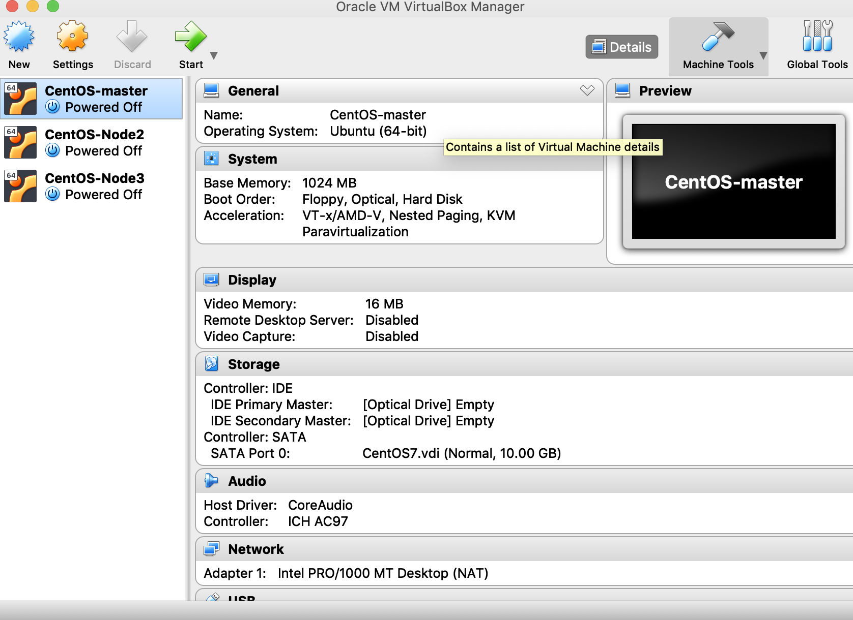Image resolution: width=853 pixels, height=620 pixels.
Task: Click the Ubuntu (64-bit) operating system value
Action: (x=378, y=131)
